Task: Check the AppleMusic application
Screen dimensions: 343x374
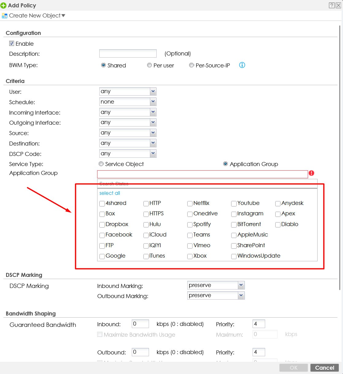Action: click(234, 235)
